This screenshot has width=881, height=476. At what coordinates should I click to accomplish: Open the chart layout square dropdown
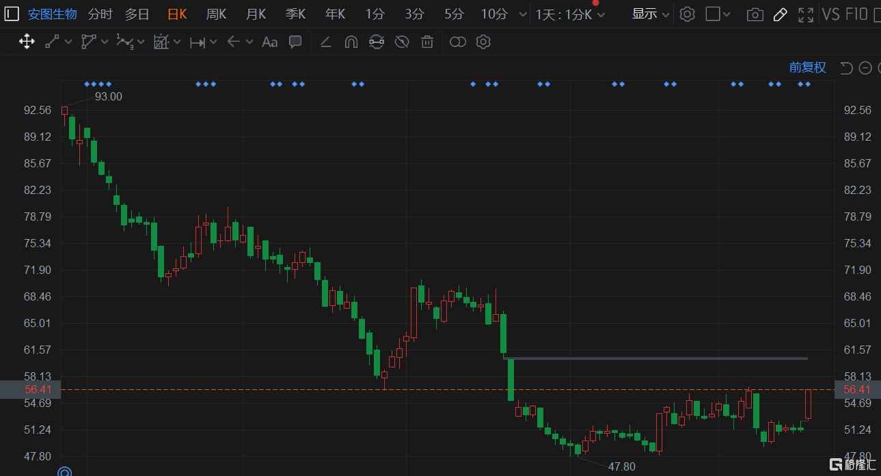(x=718, y=14)
